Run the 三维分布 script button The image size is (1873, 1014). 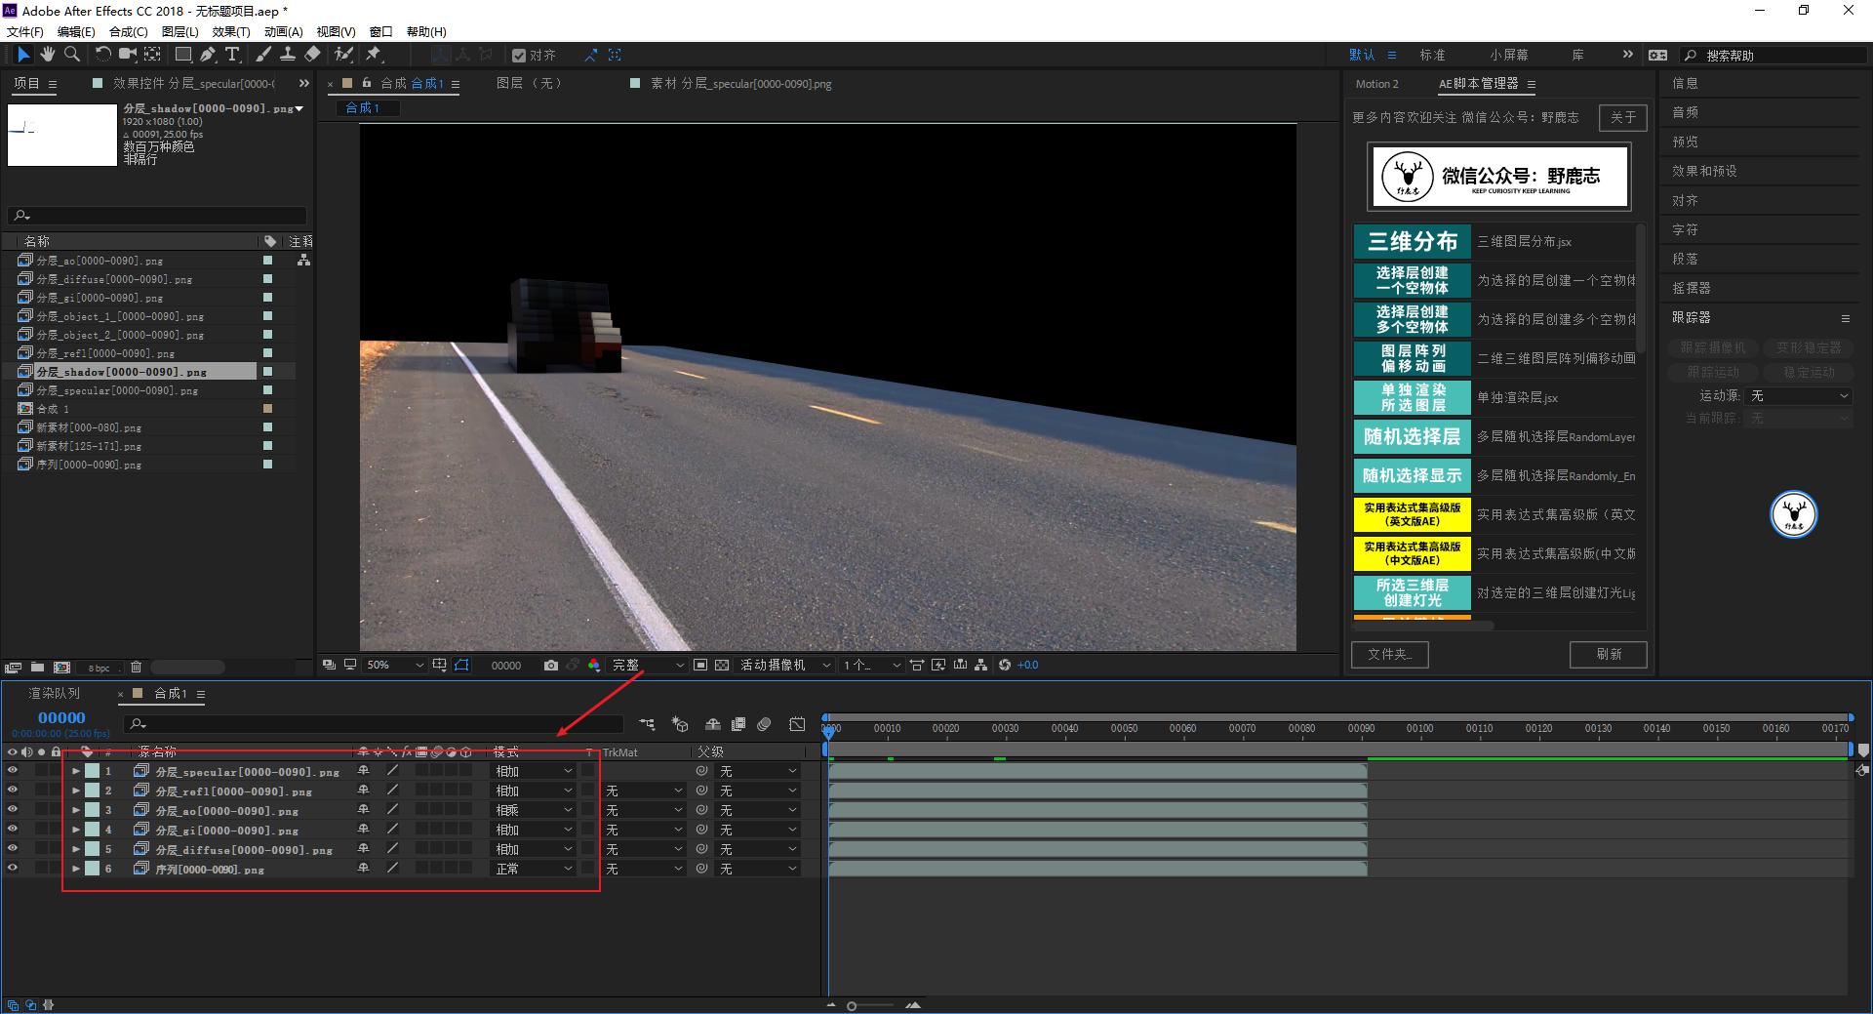1412,241
